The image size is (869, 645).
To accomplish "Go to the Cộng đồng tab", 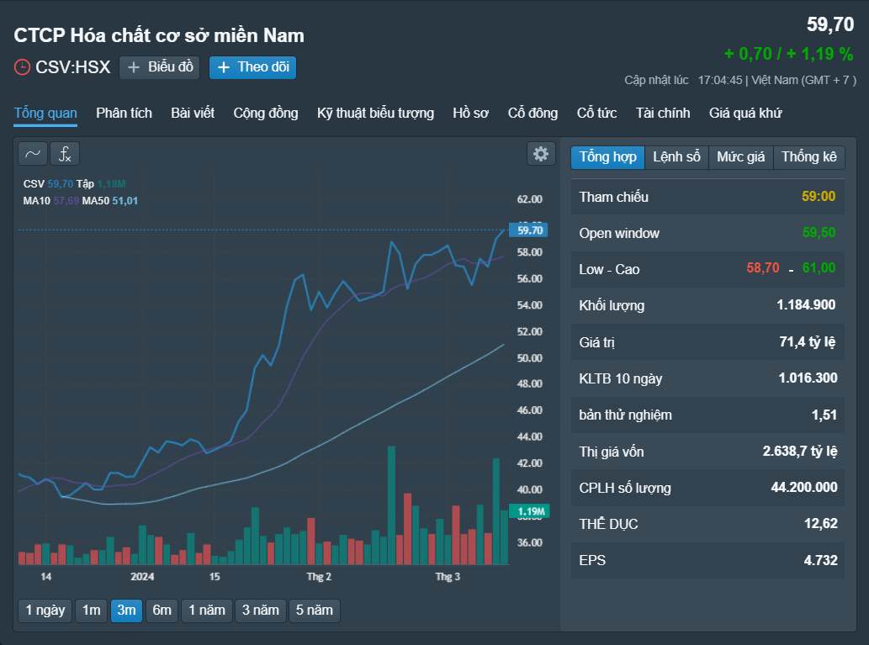I will 266,113.
